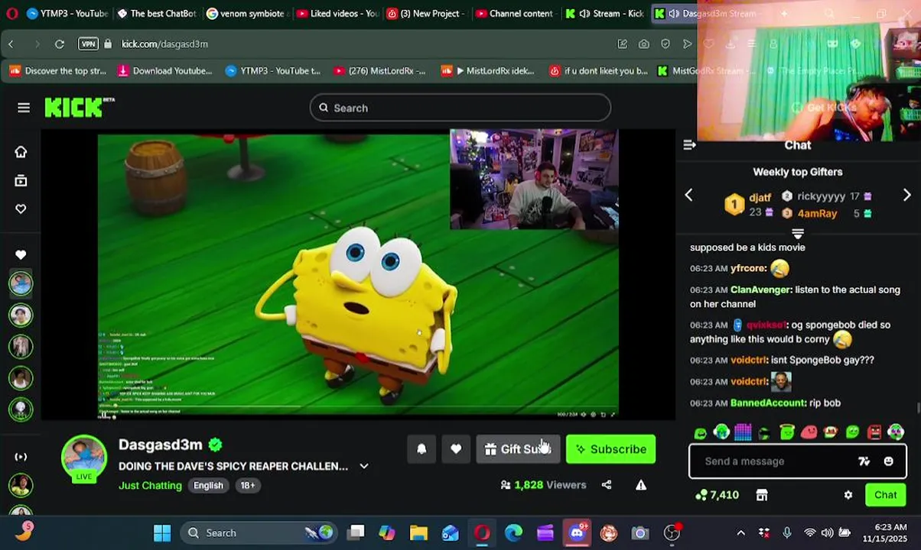Viewport: 921px width, 550px height.
Task: Open the if u dont likeit you b... bookmark
Action: click(x=598, y=71)
